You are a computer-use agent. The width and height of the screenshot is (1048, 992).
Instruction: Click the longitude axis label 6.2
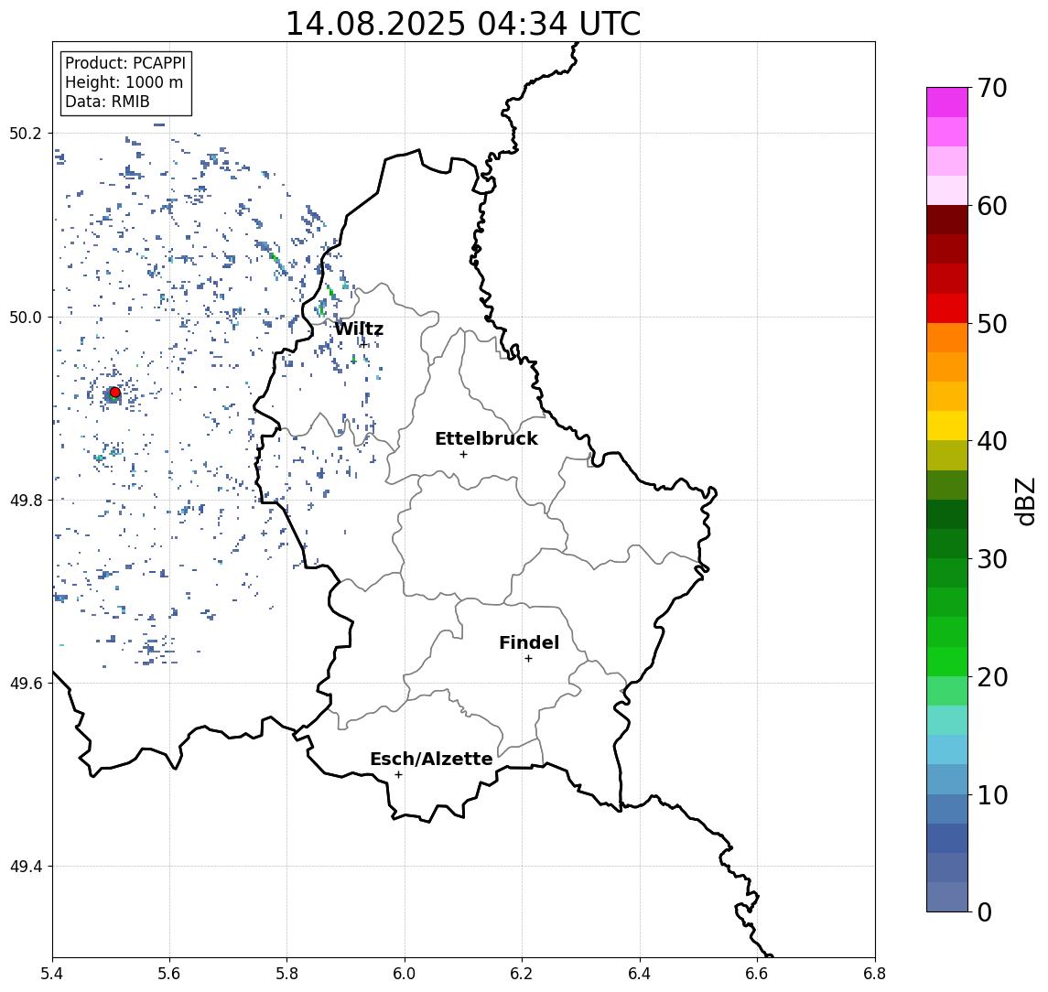coord(522,974)
